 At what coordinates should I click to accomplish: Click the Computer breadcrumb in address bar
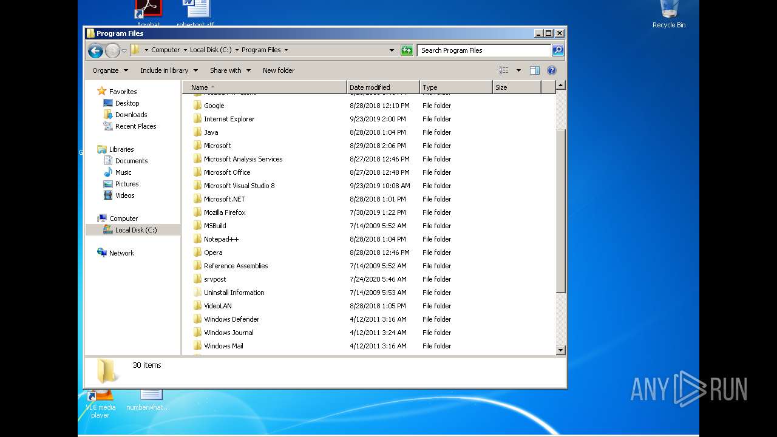[166, 50]
